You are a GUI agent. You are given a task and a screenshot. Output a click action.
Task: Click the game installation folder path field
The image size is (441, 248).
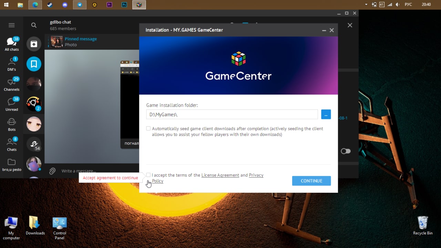(232, 114)
